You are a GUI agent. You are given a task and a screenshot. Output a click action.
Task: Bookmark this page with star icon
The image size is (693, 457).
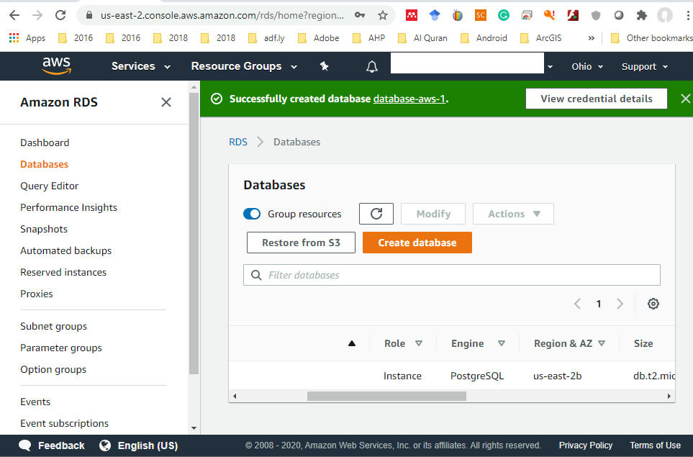383,15
